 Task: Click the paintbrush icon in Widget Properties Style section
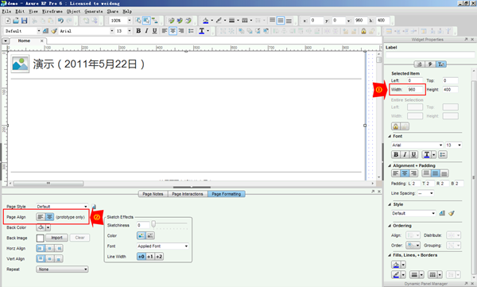(452, 213)
